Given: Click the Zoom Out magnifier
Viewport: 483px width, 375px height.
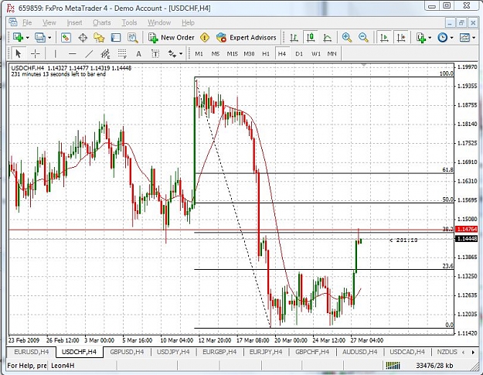Looking at the screenshot, I should (x=364, y=38).
